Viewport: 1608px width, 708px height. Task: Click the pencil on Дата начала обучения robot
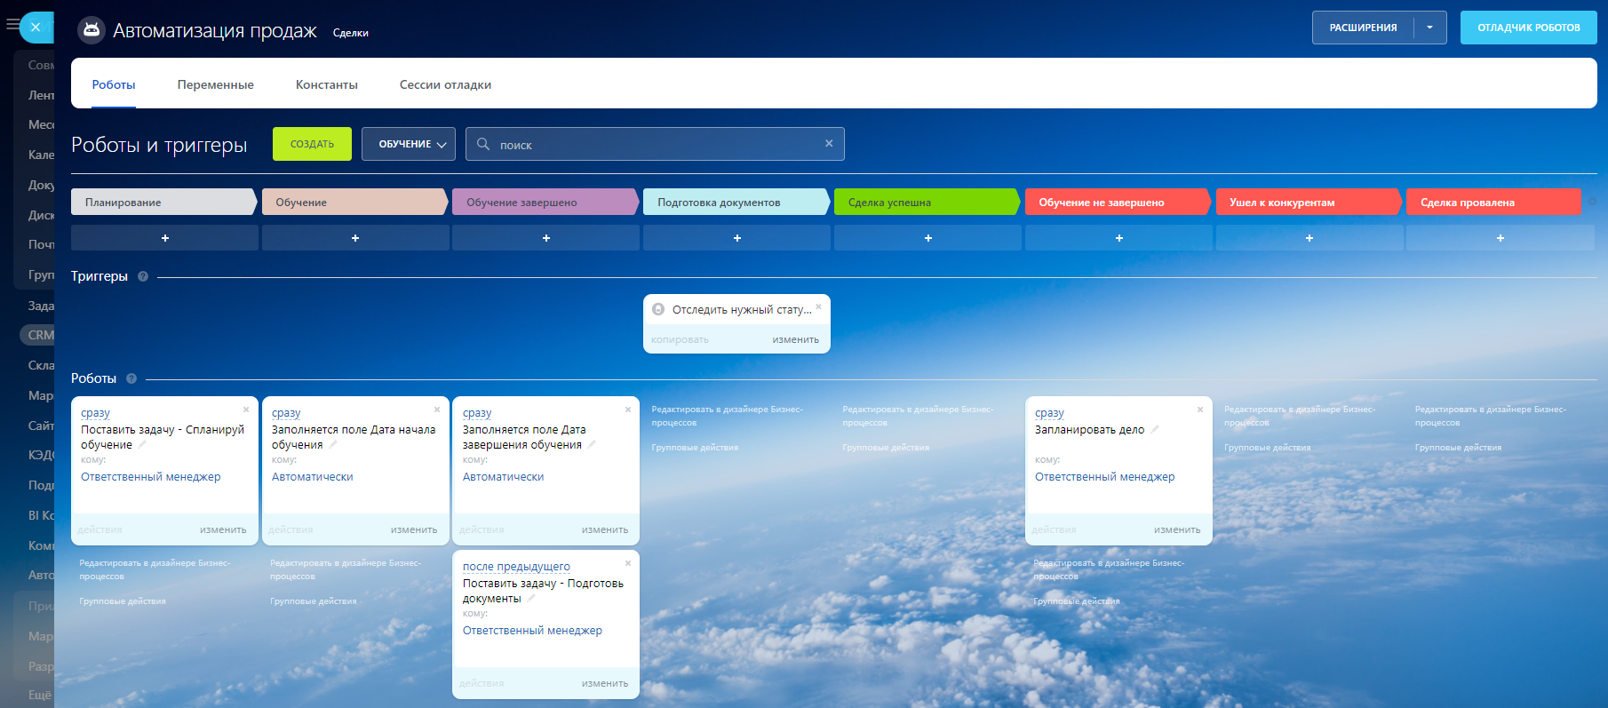coord(333,444)
